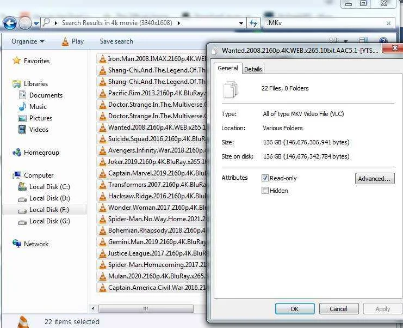
Task: Click the Back navigation arrow button
Action: click(x=10, y=23)
